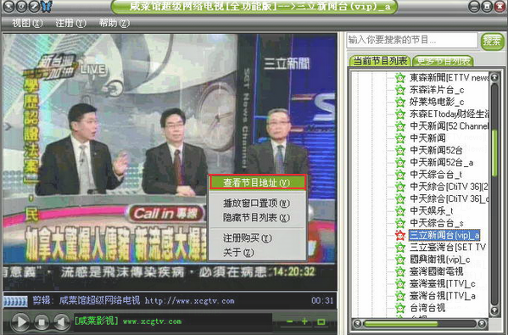Select channel 中天綜合[CtiTV 36]_c
508x335 pixels.
tap(449, 198)
